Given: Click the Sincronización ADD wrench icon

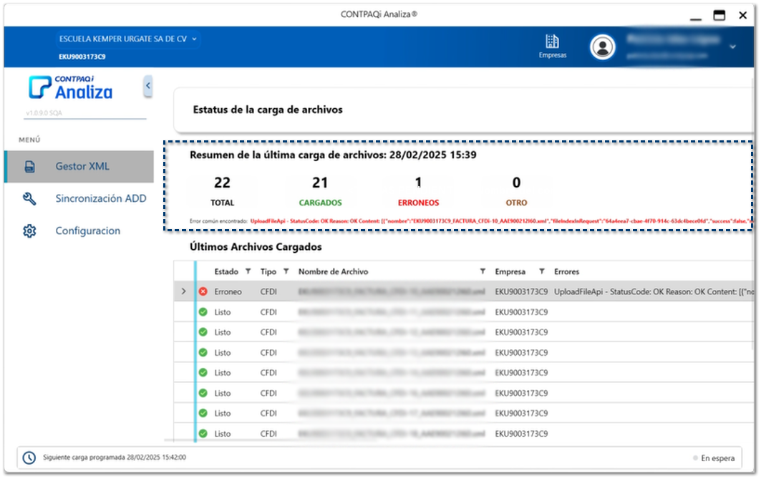Looking at the screenshot, I should [x=30, y=199].
